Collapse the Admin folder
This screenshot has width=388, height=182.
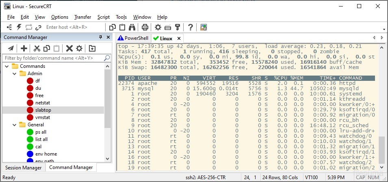(14, 74)
